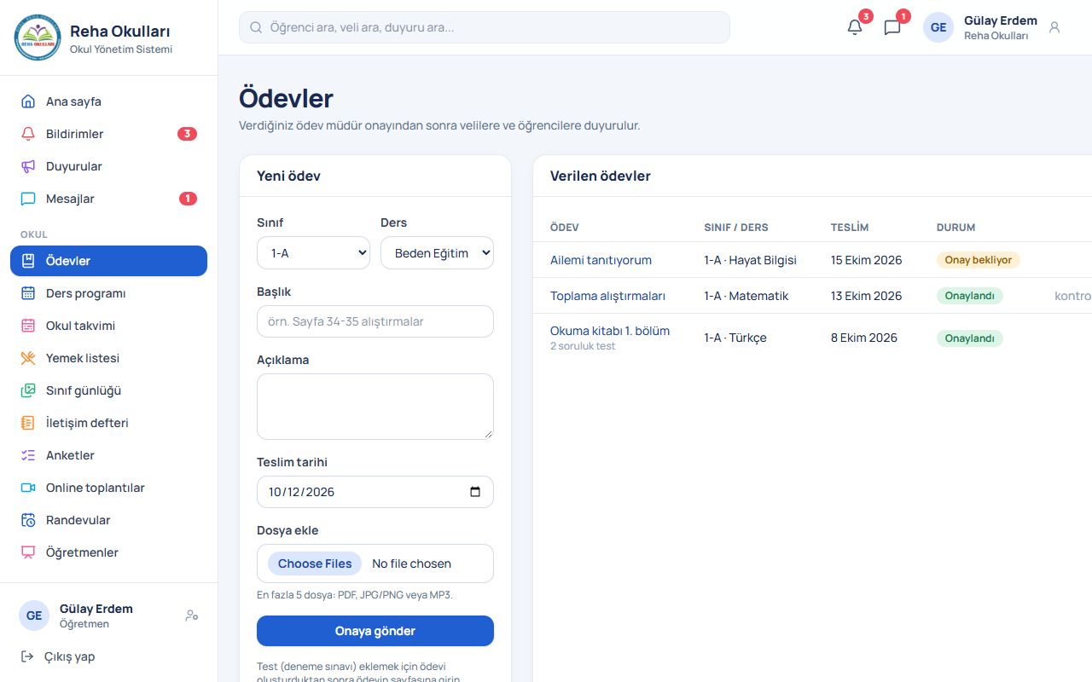Click Choose Files button
The height and width of the screenshot is (682, 1092).
pyautogui.click(x=315, y=564)
